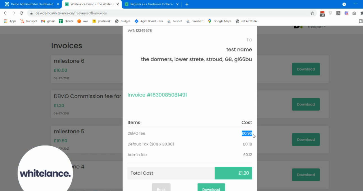Download the milestone 5 invoice
363x191 pixels.
tap(306, 140)
